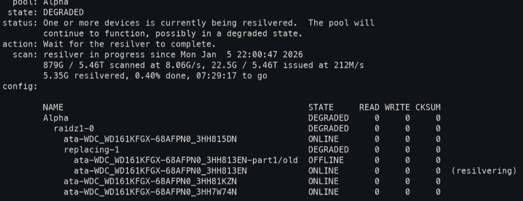Click the disk name ending in 3HH81KZN
523x201 pixels.
click(150, 181)
